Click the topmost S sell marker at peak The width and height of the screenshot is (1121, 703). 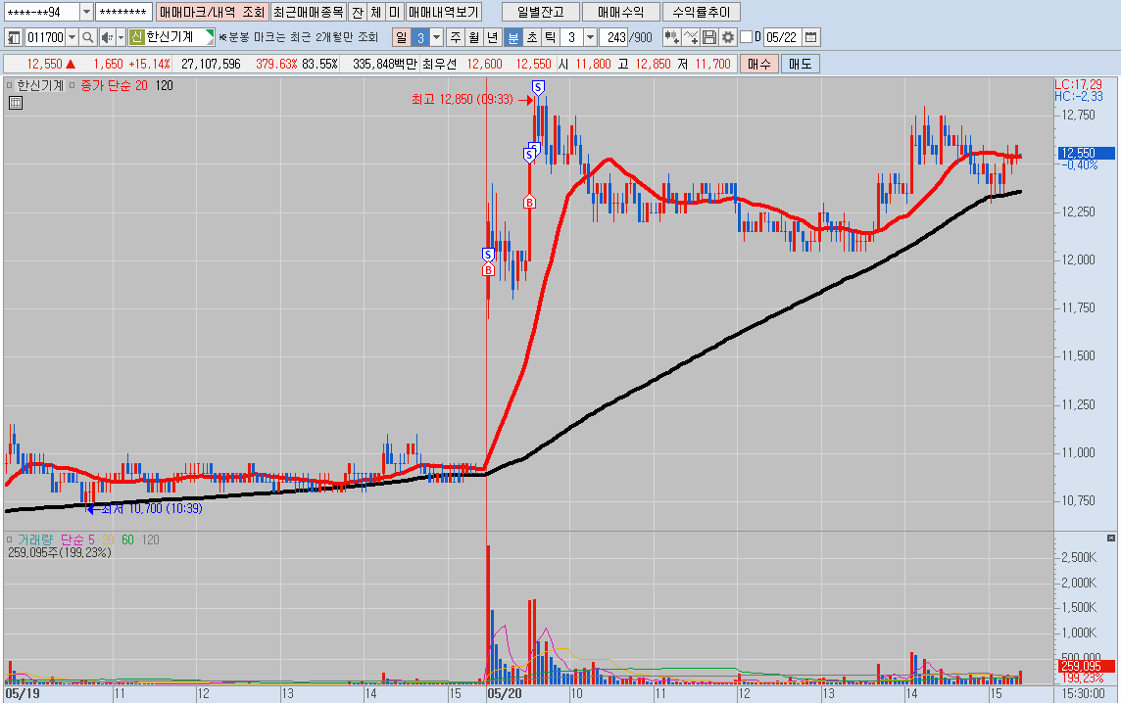click(538, 87)
